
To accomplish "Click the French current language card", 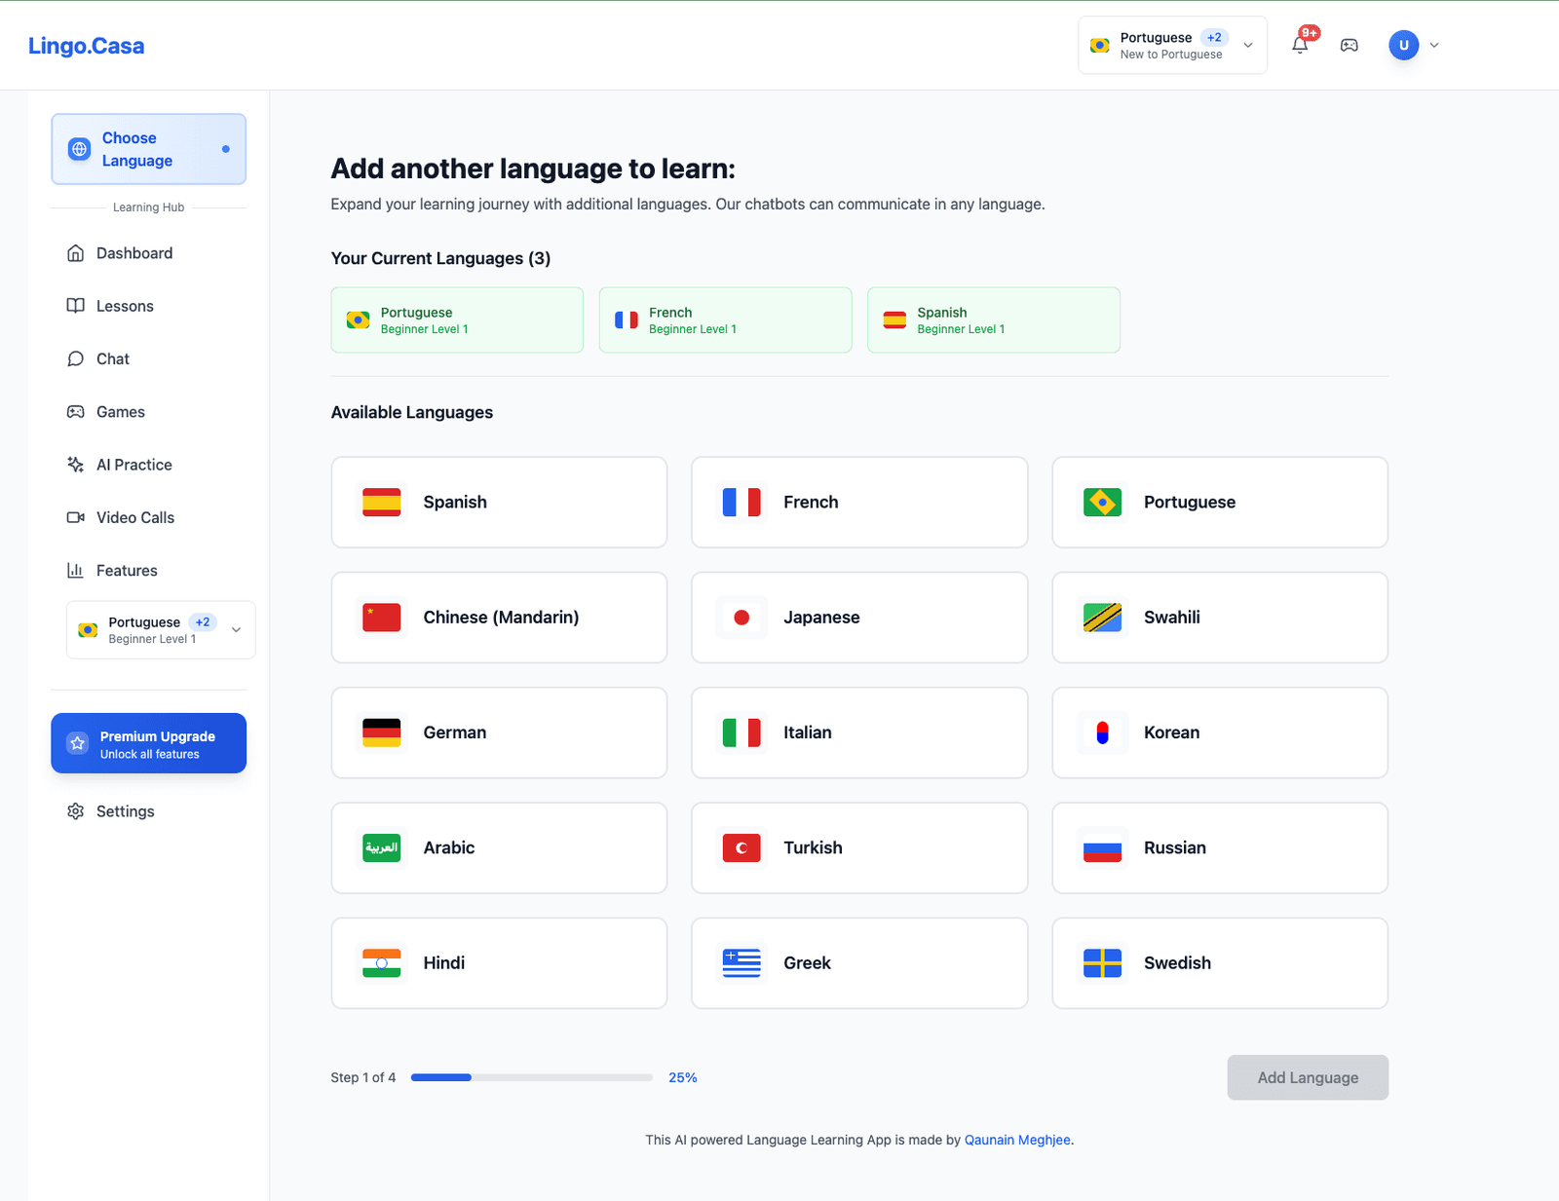I will [725, 319].
